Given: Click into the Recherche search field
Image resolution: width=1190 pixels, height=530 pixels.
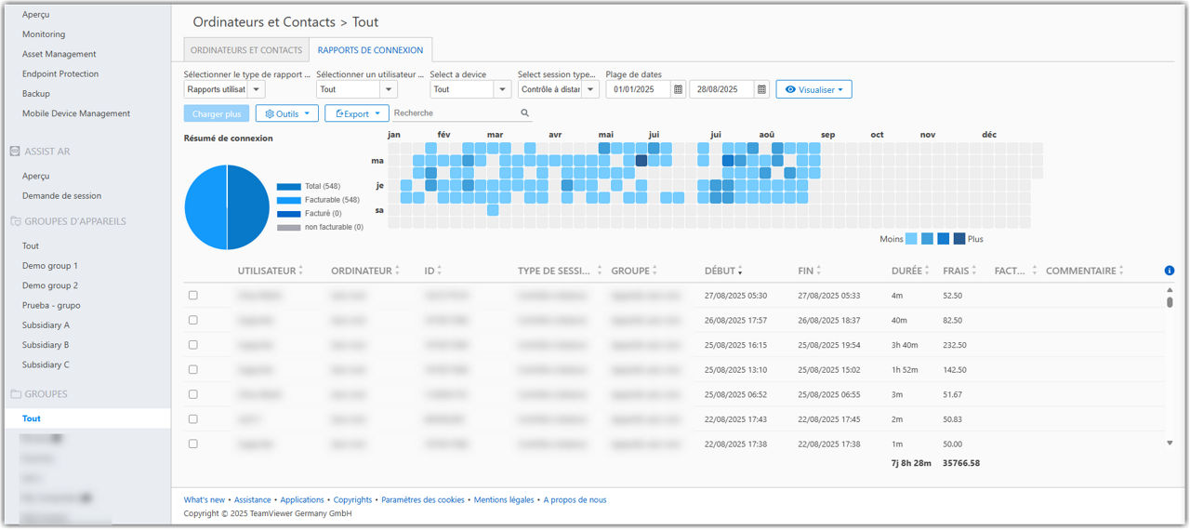Looking at the screenshot, I should (456, 113).
